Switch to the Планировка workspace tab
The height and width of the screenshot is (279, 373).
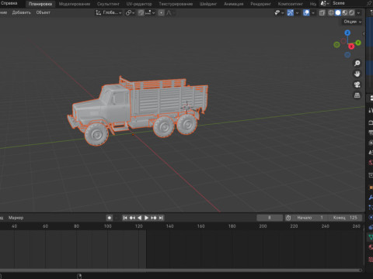pyautogui.click(x=40, y=4)
